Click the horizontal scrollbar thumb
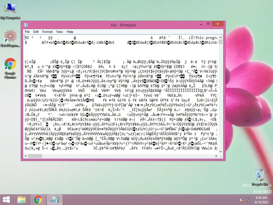The image size is (273, 205). point(35,156)
